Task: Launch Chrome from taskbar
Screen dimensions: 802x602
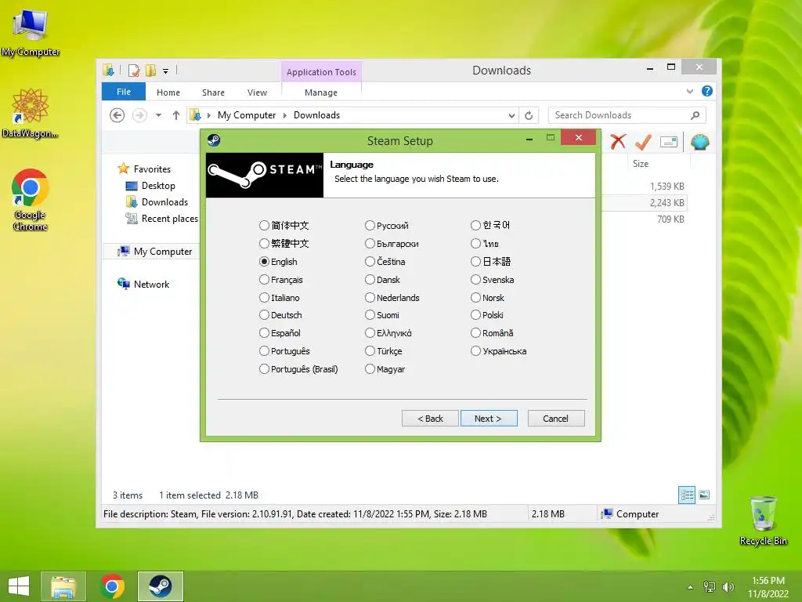Action: [112, 586]
